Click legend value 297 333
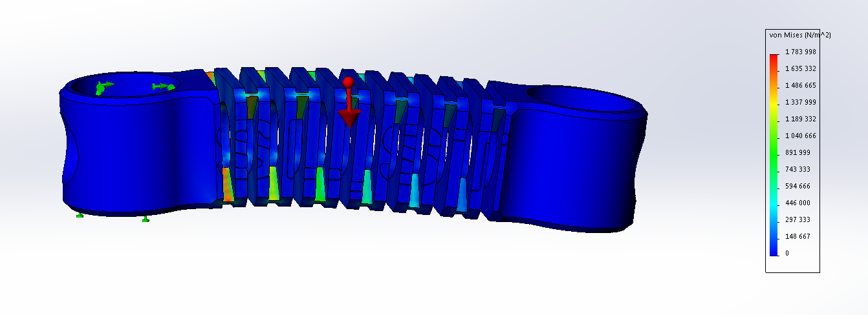 tap(797, 219)
